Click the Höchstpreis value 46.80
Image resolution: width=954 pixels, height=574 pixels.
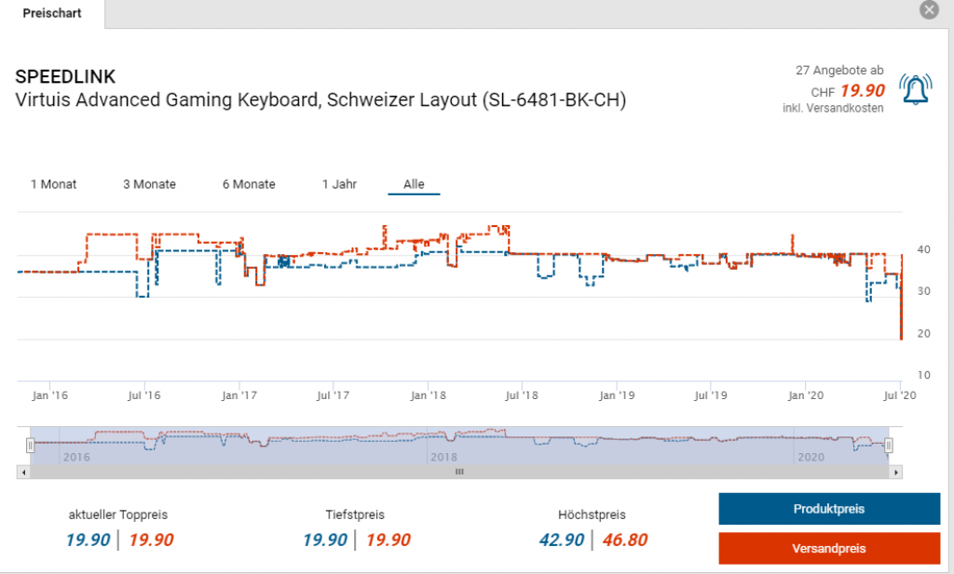[624, 541]
